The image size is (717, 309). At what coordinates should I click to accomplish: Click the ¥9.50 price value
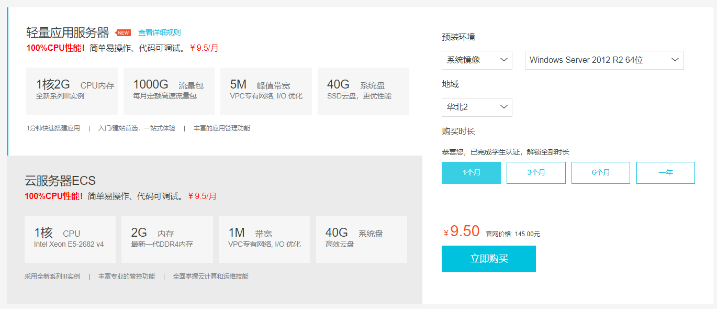[462, 231]
